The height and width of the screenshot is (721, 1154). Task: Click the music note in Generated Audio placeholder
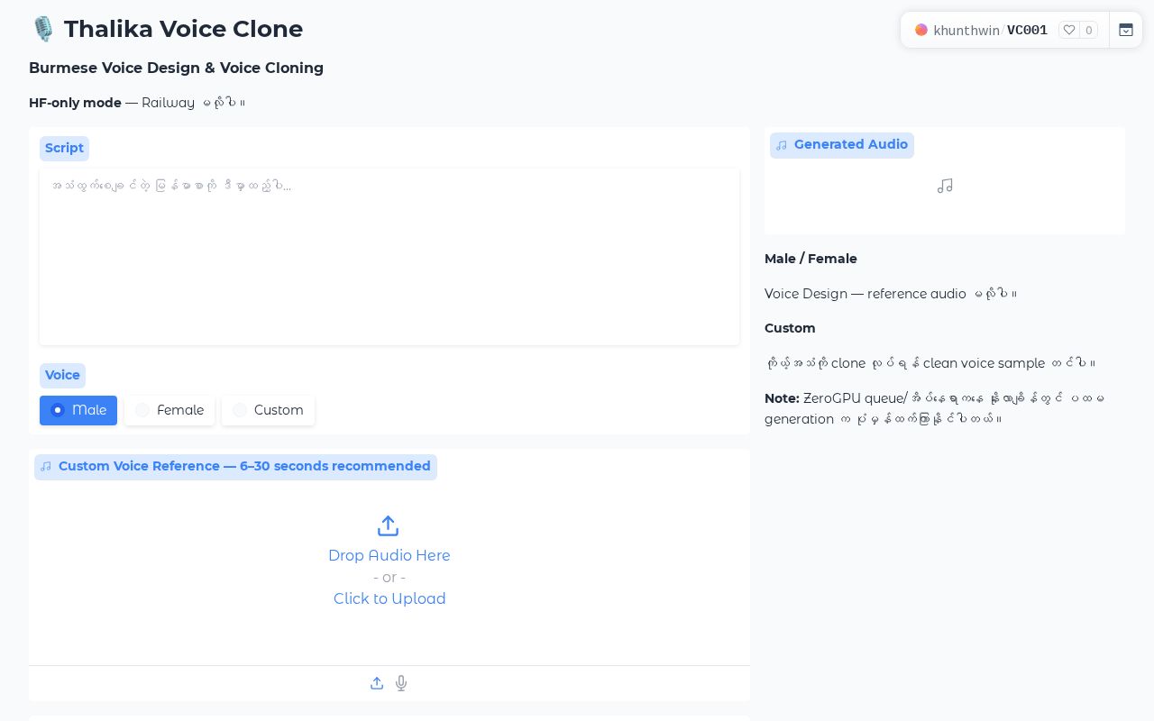tap(945, 186)
